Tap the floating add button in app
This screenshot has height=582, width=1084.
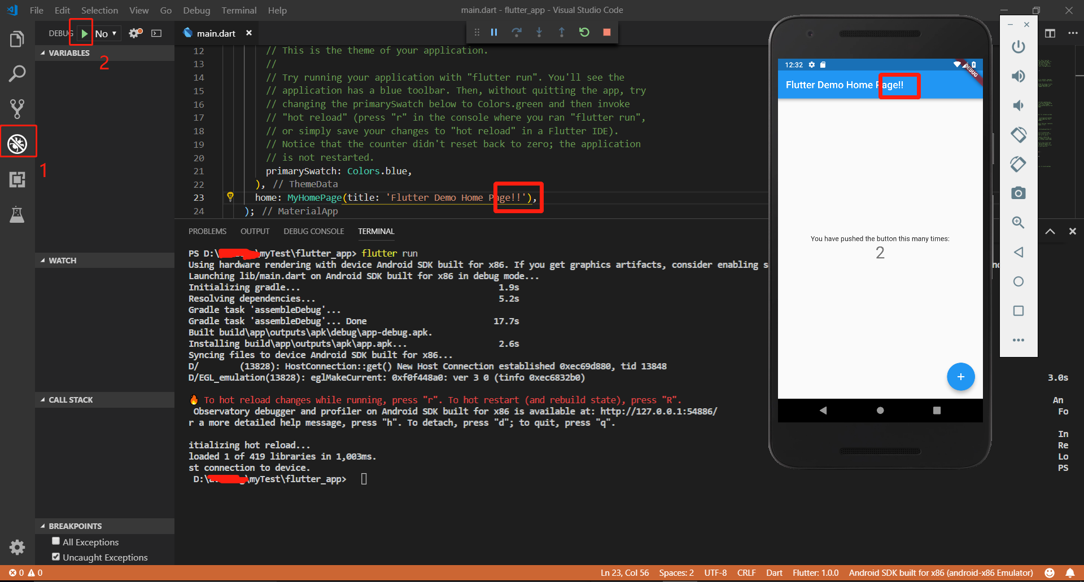click(x=961, y=377)
